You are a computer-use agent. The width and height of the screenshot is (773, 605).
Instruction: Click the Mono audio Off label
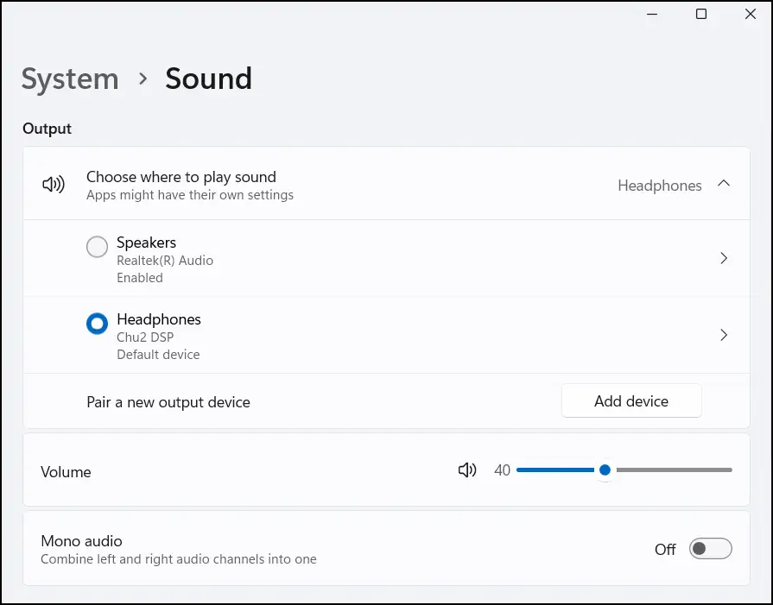click(665, 549)
